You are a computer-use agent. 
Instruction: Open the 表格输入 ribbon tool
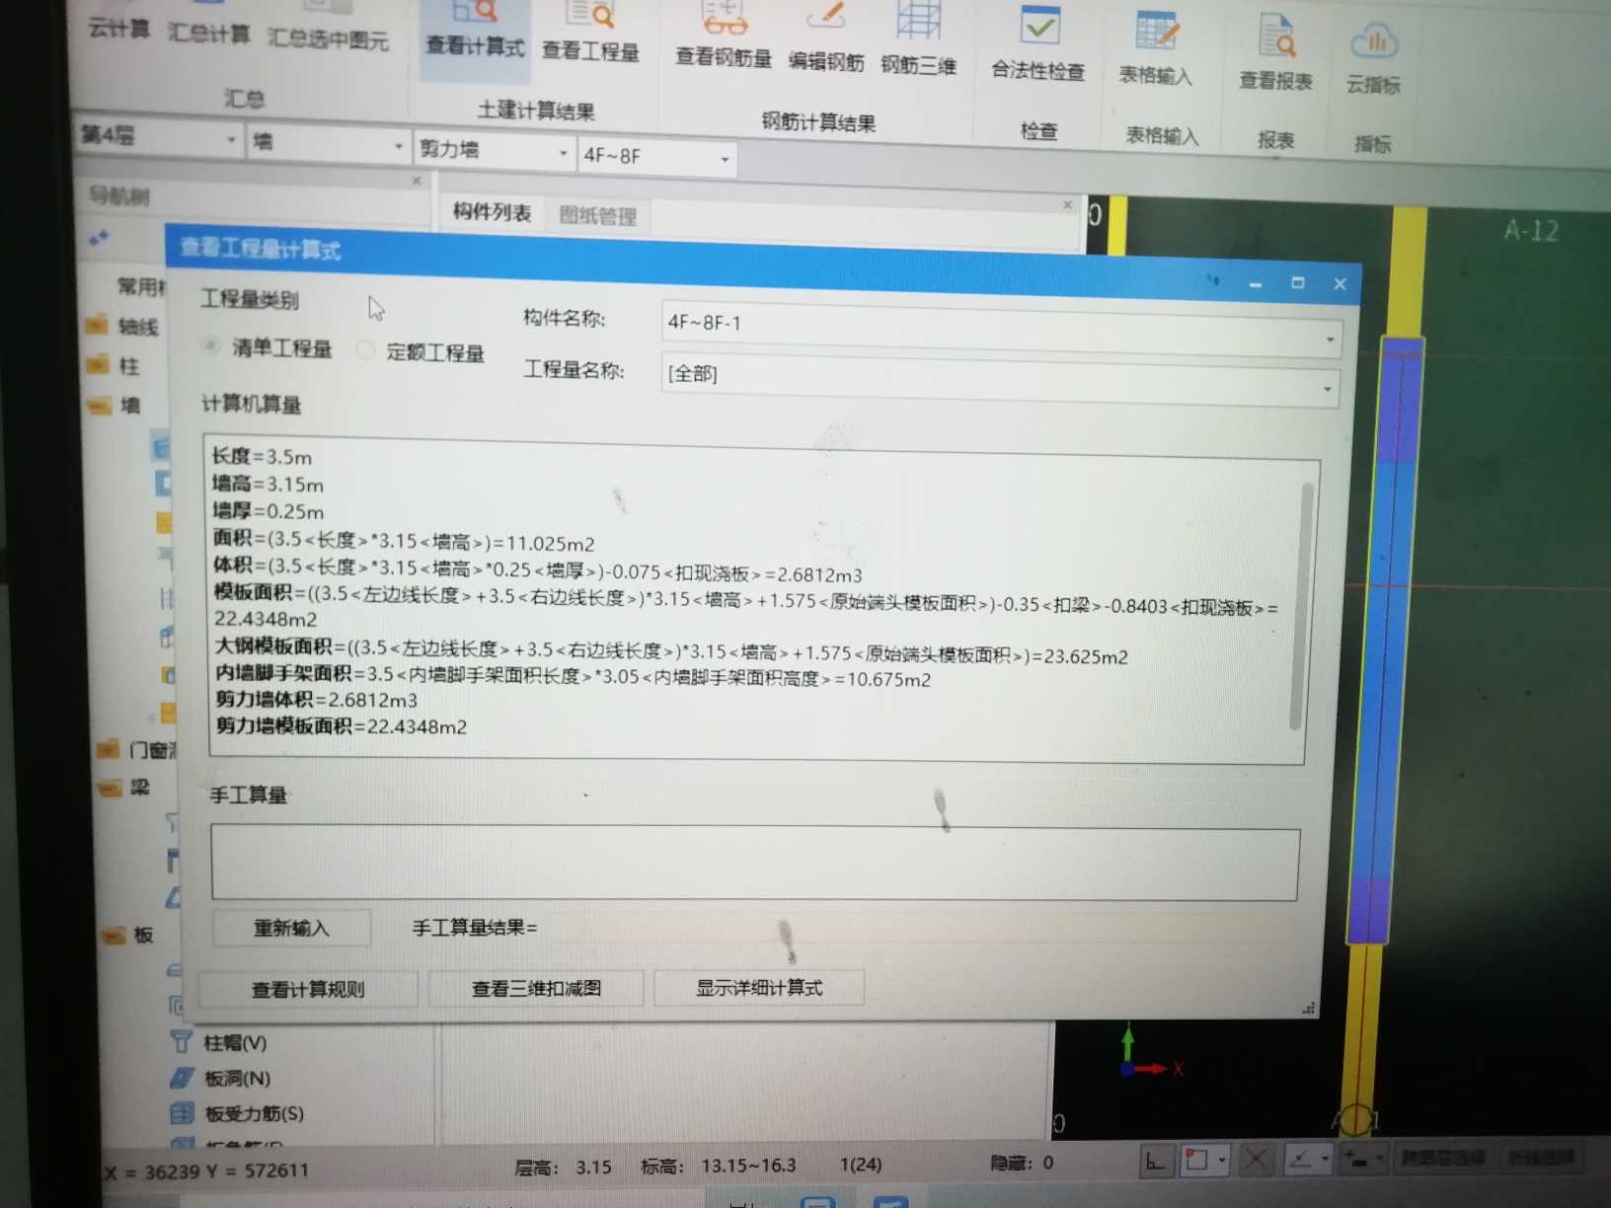tap(1155, 51)
